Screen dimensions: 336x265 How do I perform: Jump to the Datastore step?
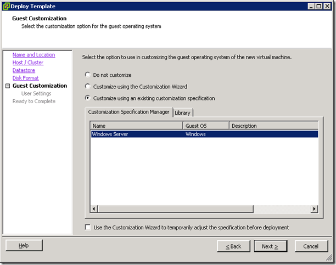tap(24, 70)
